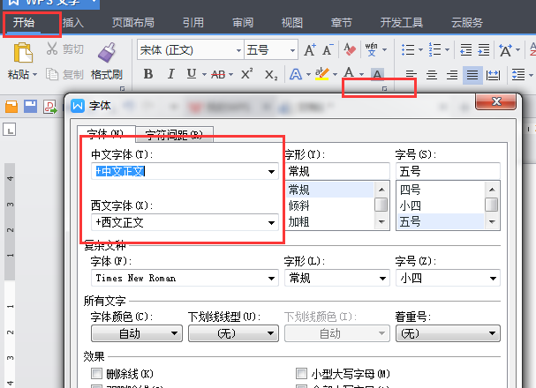Switch to 页面布局 ribbon tab

(133, 23)
